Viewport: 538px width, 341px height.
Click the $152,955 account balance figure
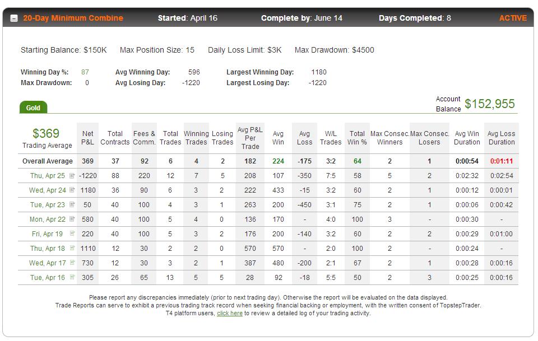490,104
